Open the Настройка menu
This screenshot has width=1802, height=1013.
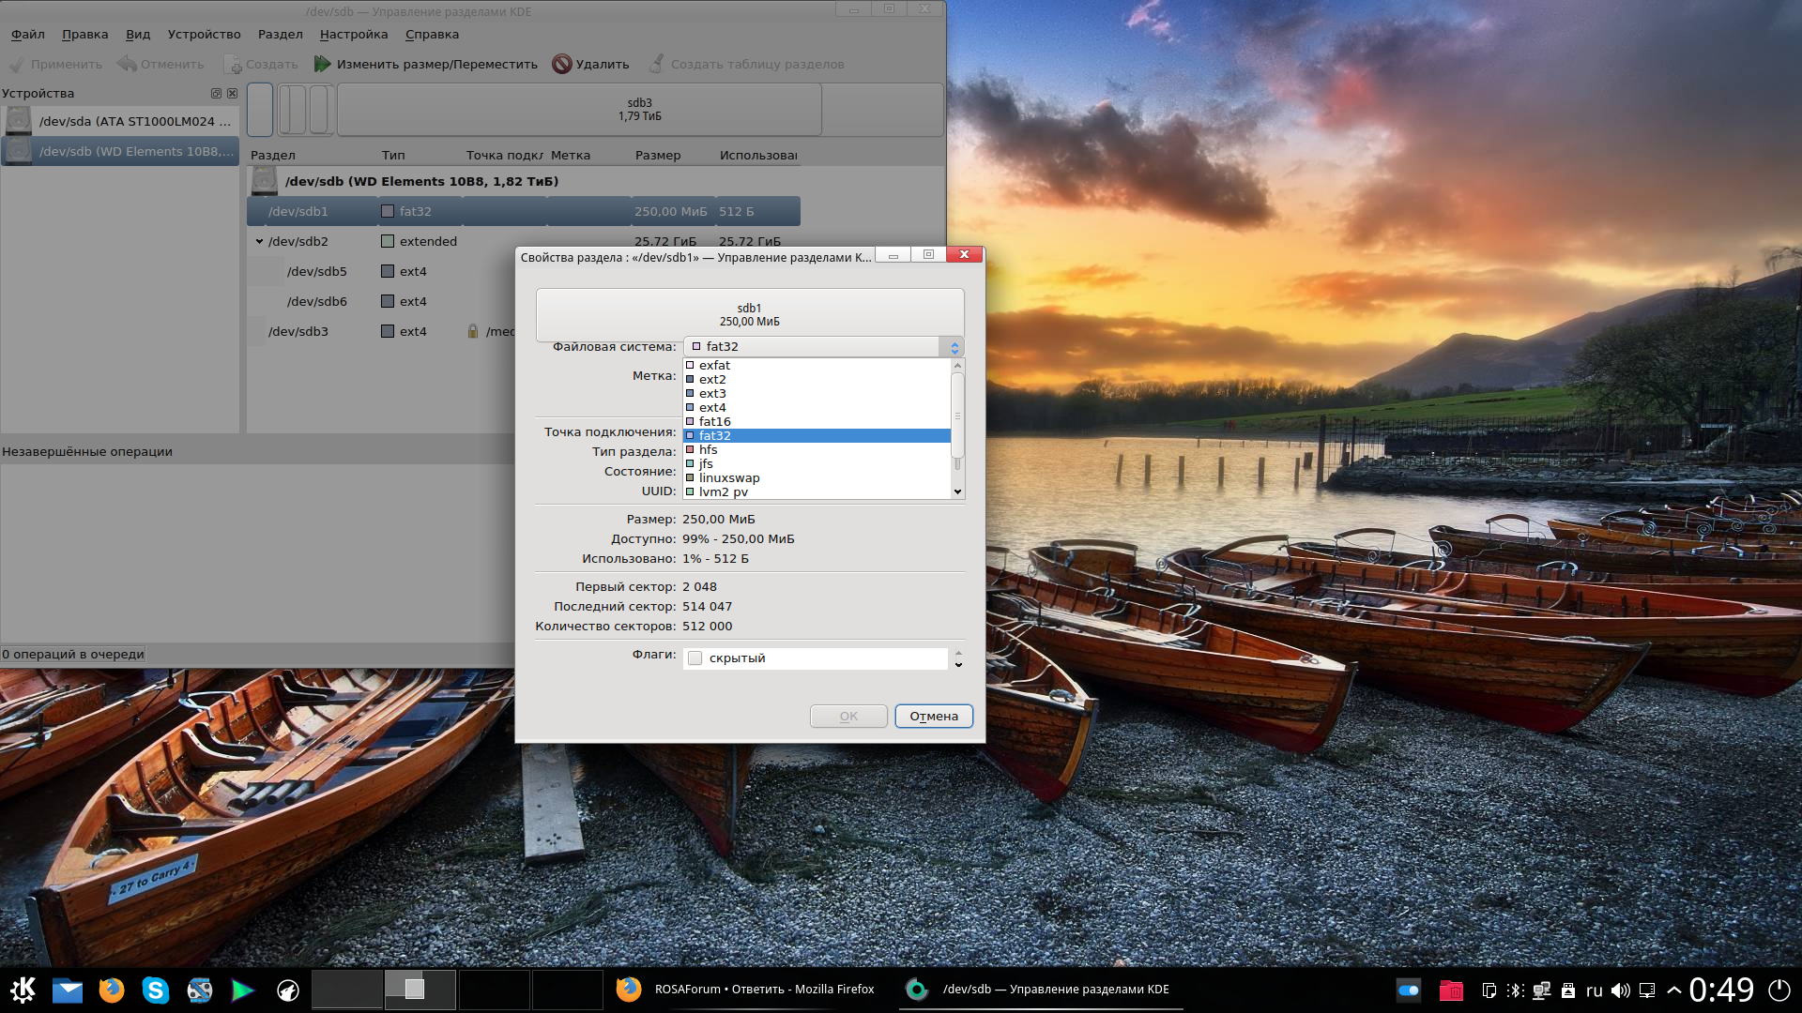(353, 35)
